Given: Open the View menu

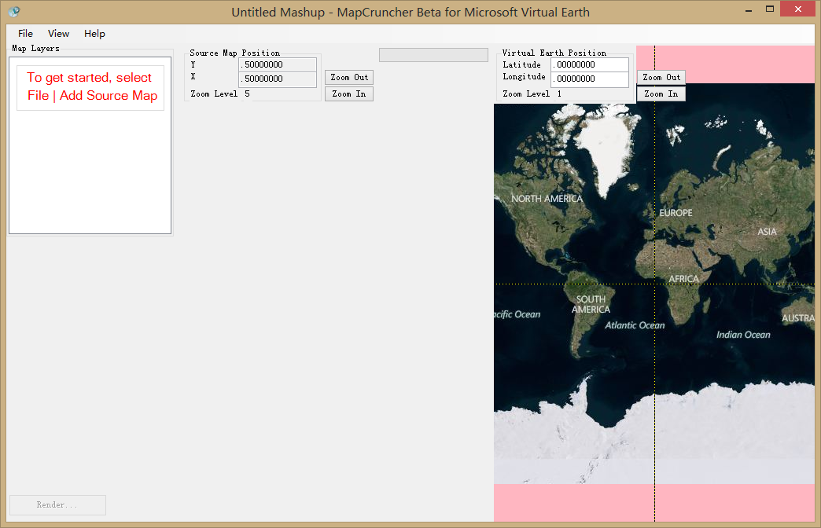Looking at the screenshot, I should (x=58, y=34).
